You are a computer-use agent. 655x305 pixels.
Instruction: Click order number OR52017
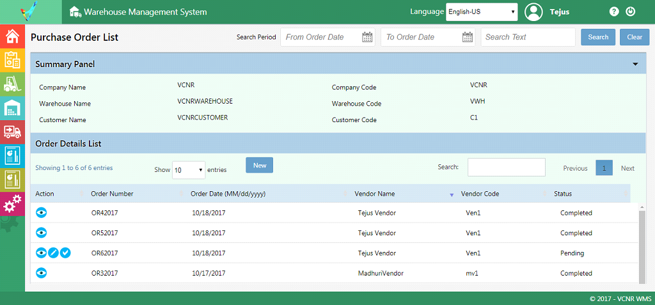(104, 233)
